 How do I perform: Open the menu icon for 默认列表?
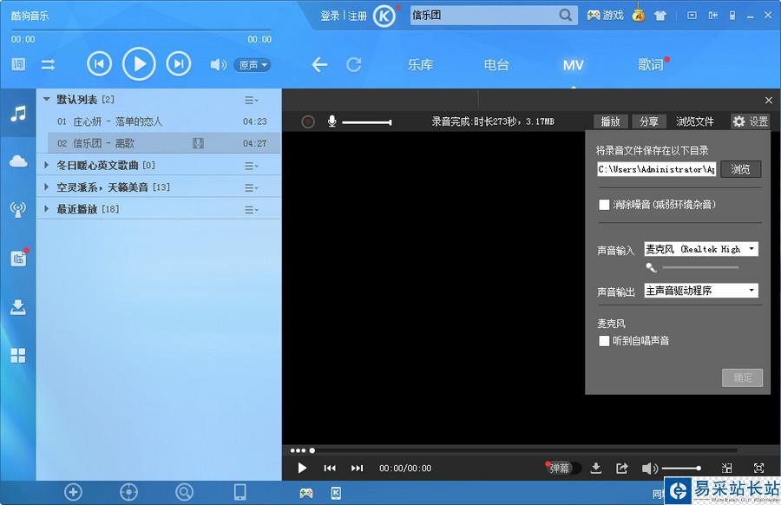coord(251,100)
